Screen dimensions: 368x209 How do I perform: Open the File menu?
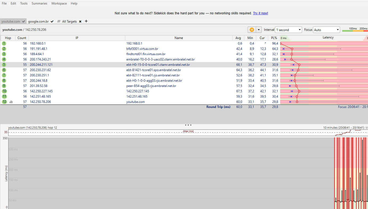point(4,3)
